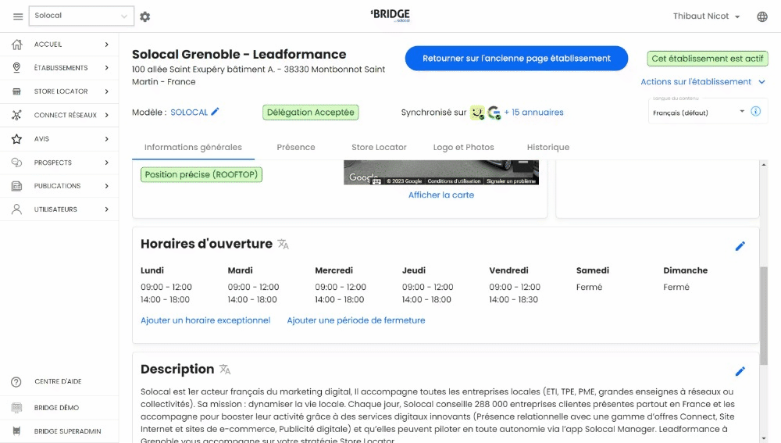Viewport: 781px width, 443px height.
Task: Click the BRIDGE logo
Action: pyautogui.click(x=390, y=16)
